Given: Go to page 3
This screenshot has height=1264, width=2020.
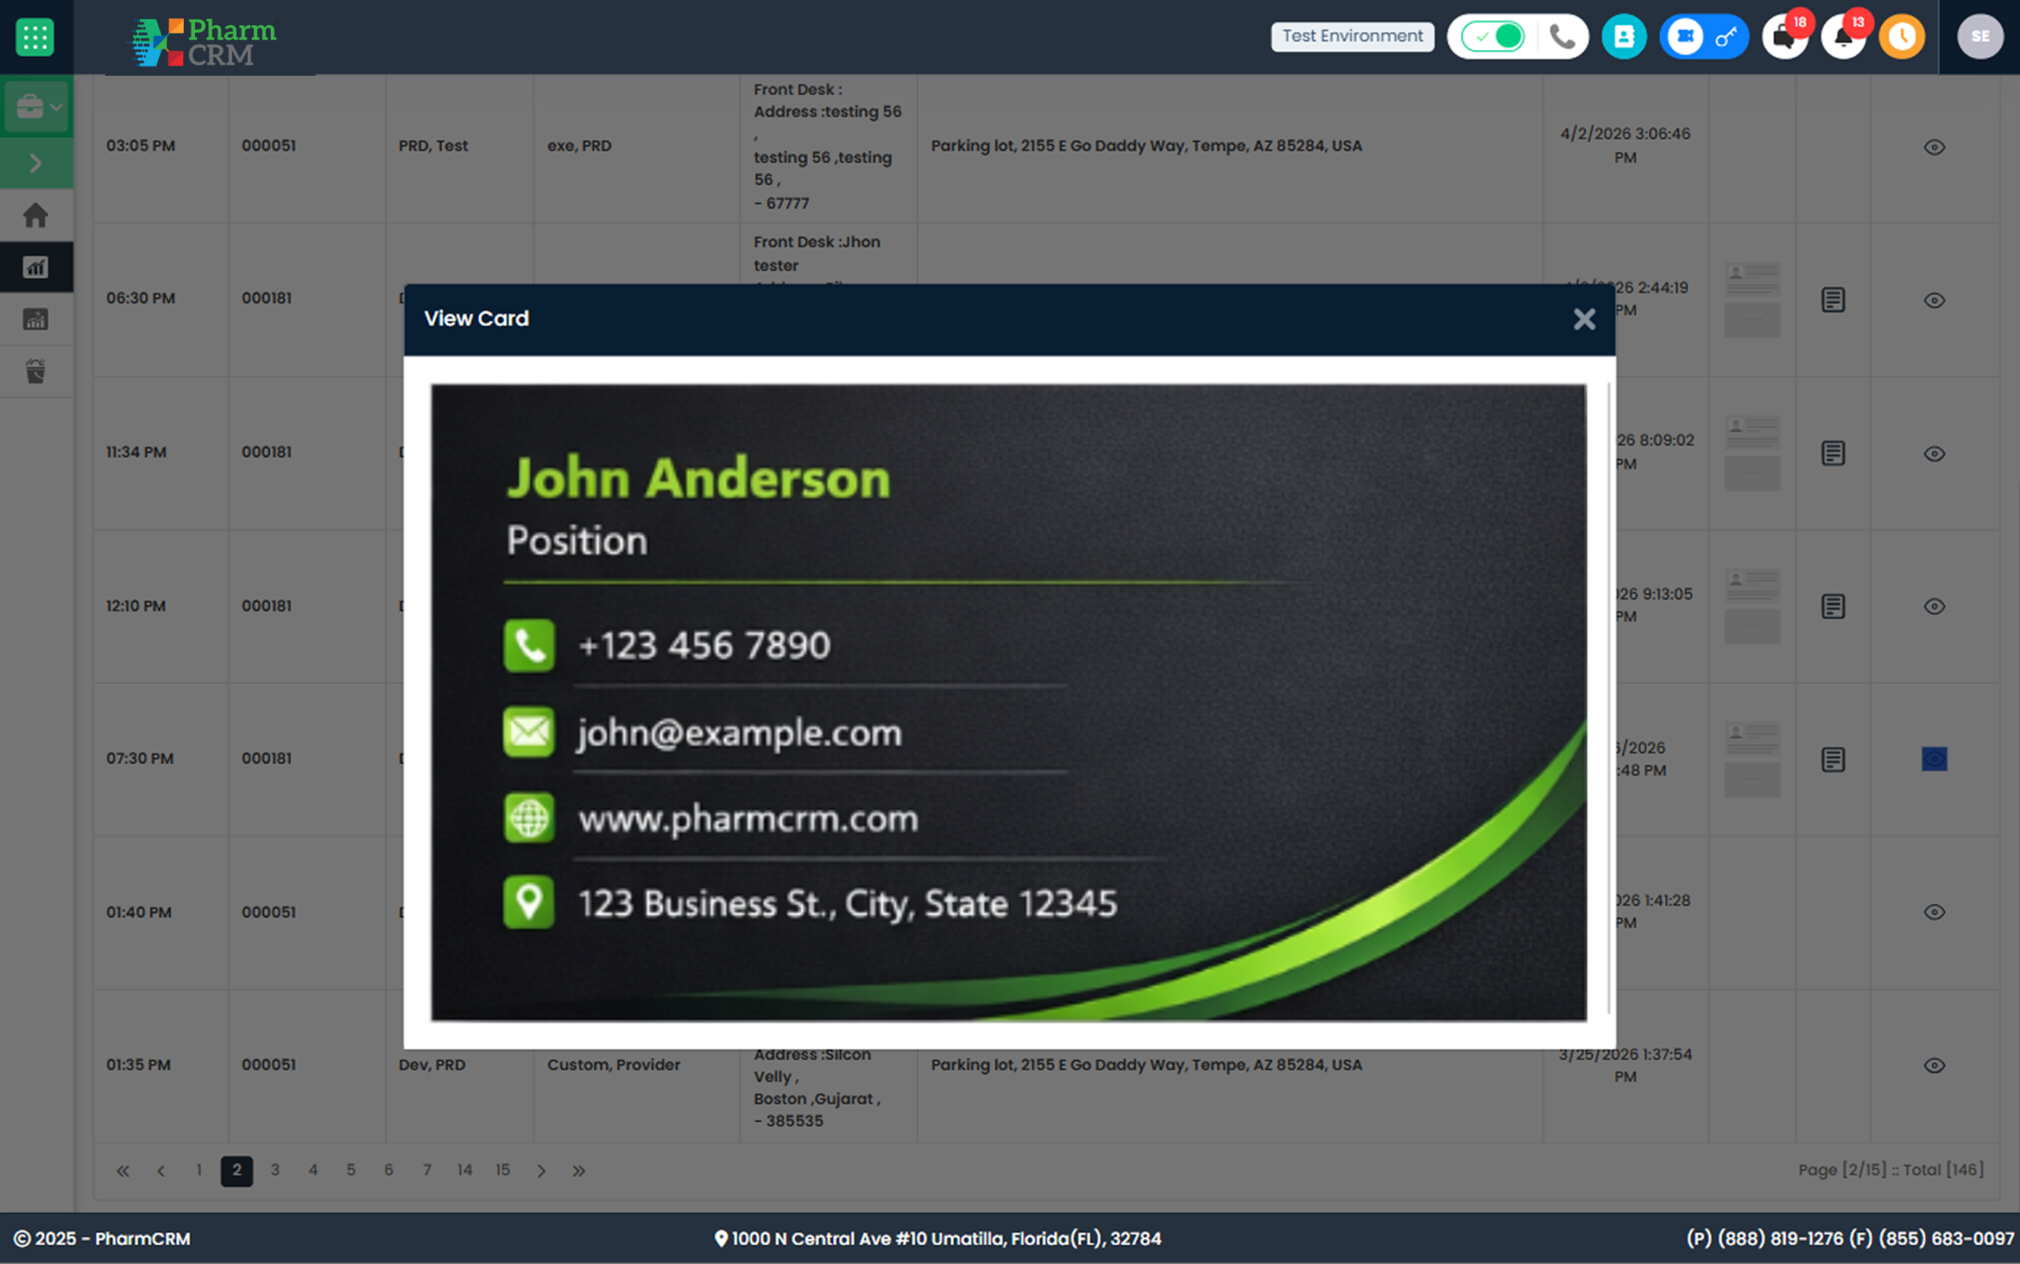Looking at the screenshot, I should pyautogui.click(x=275, y=1170).
